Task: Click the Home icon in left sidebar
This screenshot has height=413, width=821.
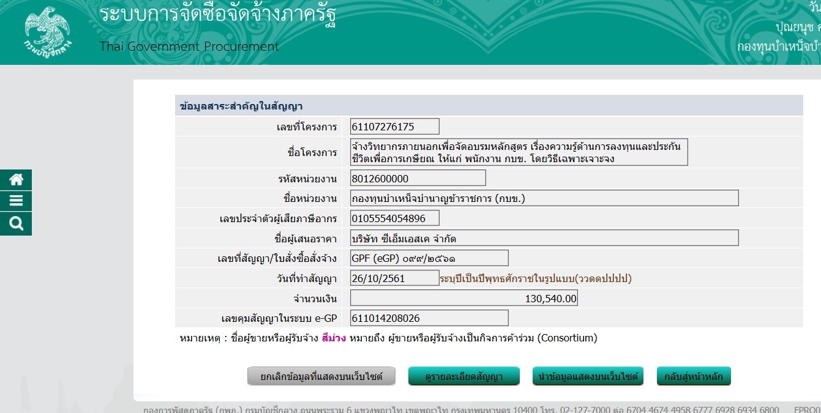Action: (x=16, y=180)
